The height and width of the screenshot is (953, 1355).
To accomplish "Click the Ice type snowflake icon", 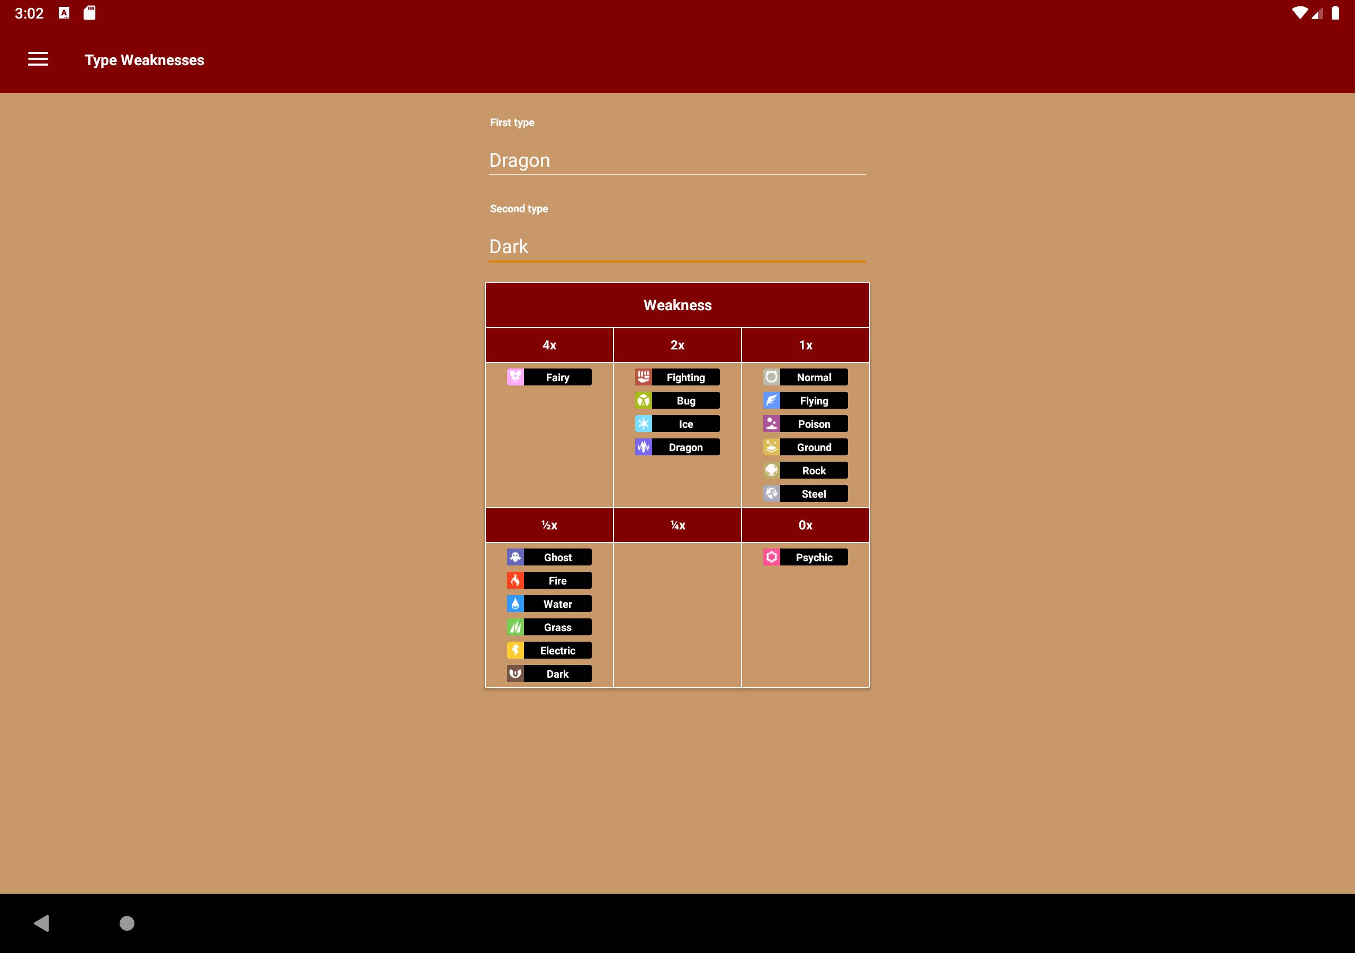I will tap(643, 424).
